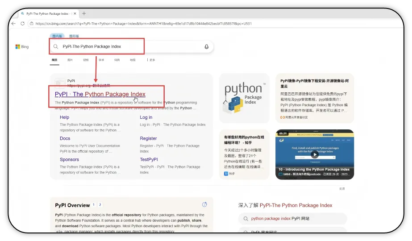Open the Log in sitelink
The height and width of the screenshot is (241, 412).
tap(146, 117)
